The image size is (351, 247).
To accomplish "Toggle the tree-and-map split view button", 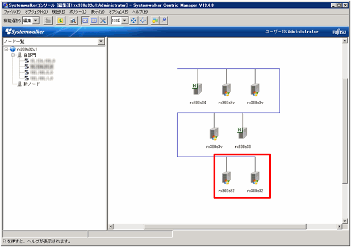I will (x=84, y=20).
